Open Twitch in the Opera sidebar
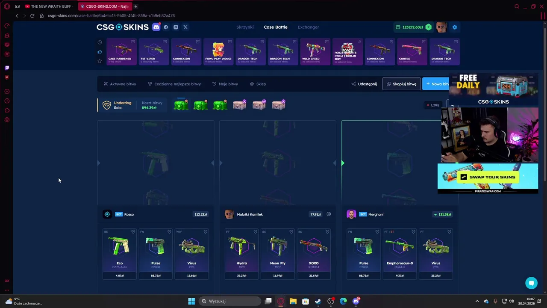 pos(7,68)
